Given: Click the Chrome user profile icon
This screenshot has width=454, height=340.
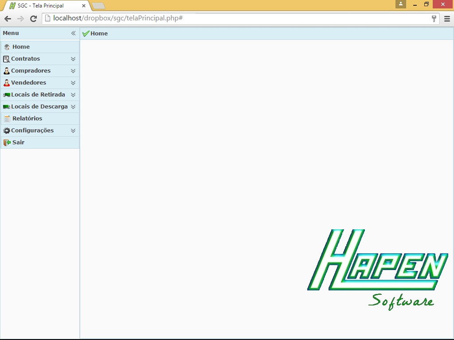Looking at the screenshot, I should [401, 4].
